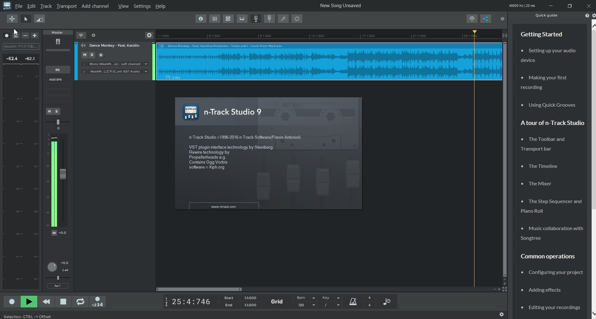Select the move/pan tool in the toolbar

tap(12, 19)
